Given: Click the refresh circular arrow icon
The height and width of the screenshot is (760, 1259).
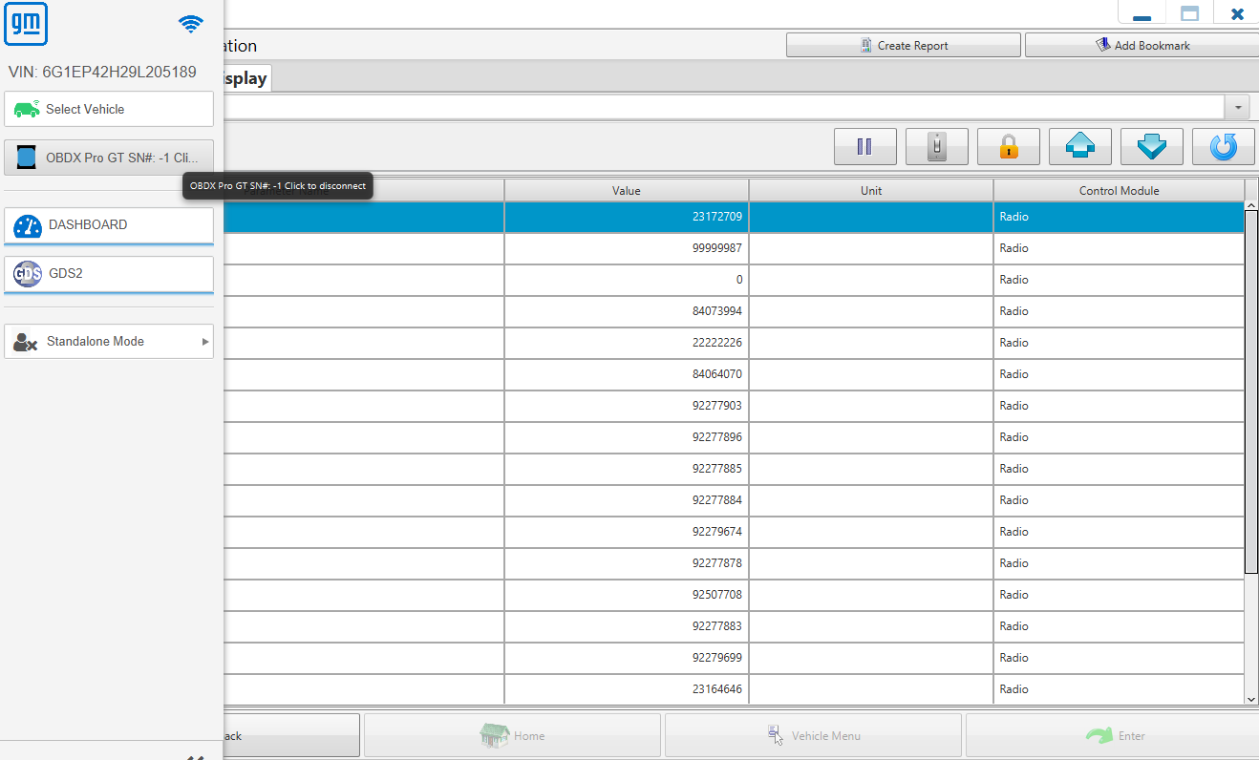Looking at the screenshot, I should [1224, 147].
